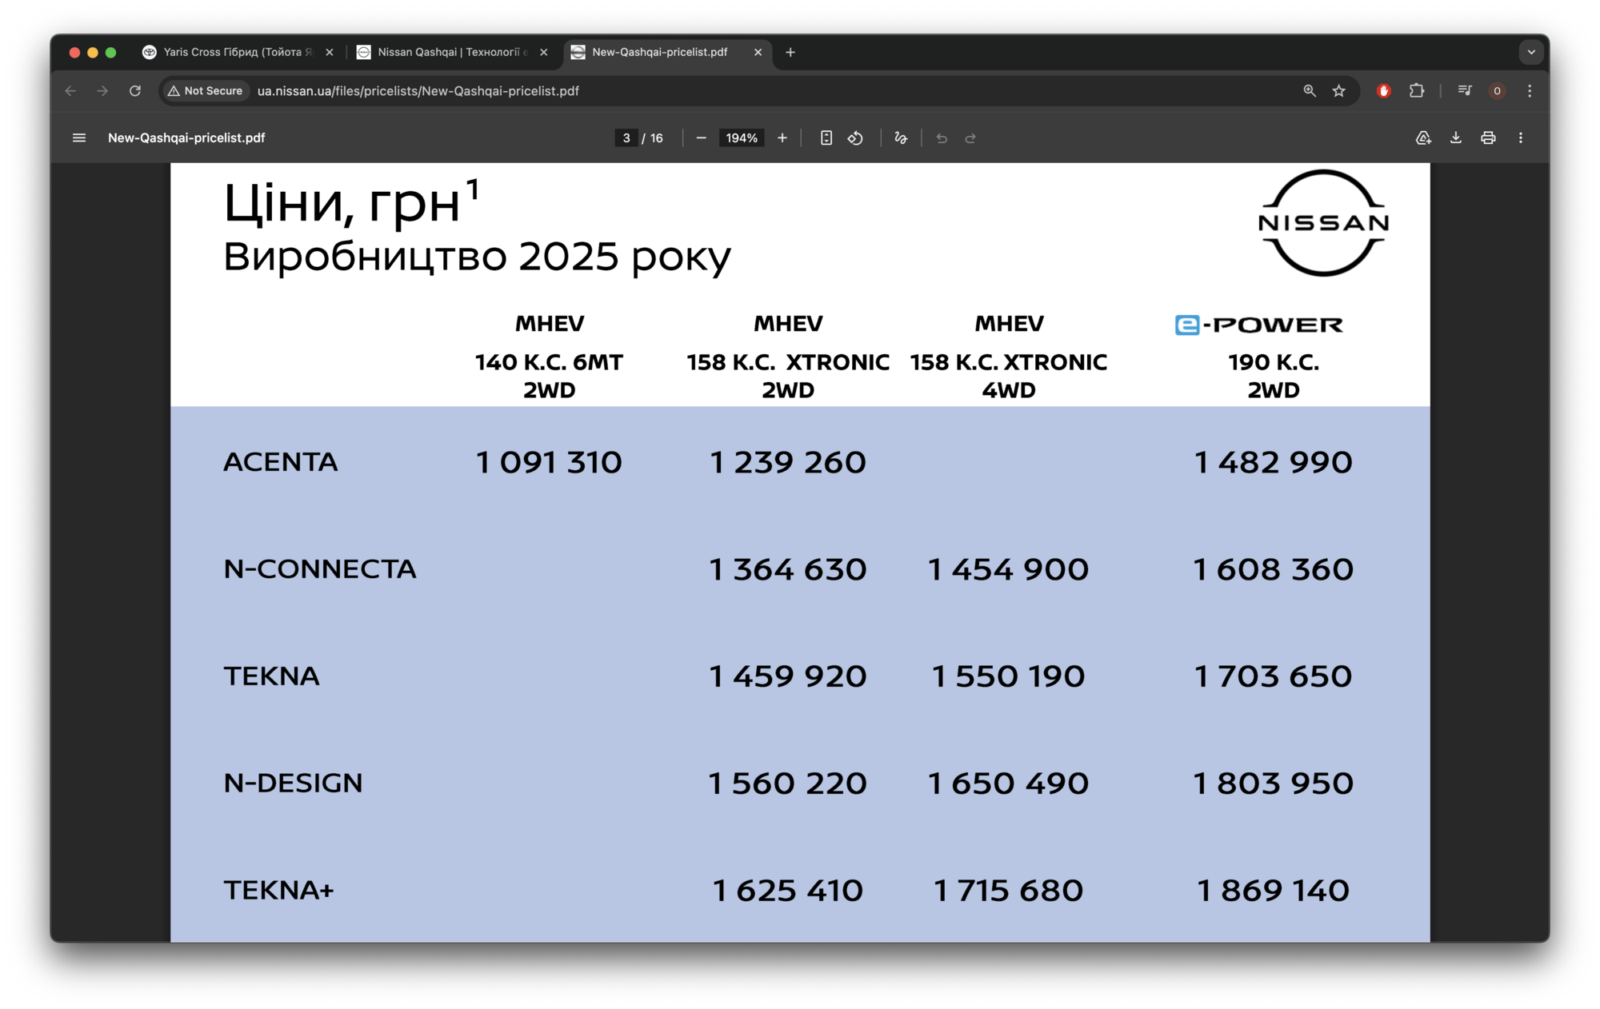Screen dimensions: 1600x1009
Task: Switch to Nissan Qashqai Технології tab
Action: (x=448, y=52)
